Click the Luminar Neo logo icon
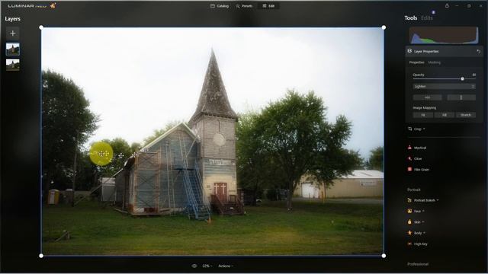Screen dimensions: 488x274 click(x=53, y=5)
